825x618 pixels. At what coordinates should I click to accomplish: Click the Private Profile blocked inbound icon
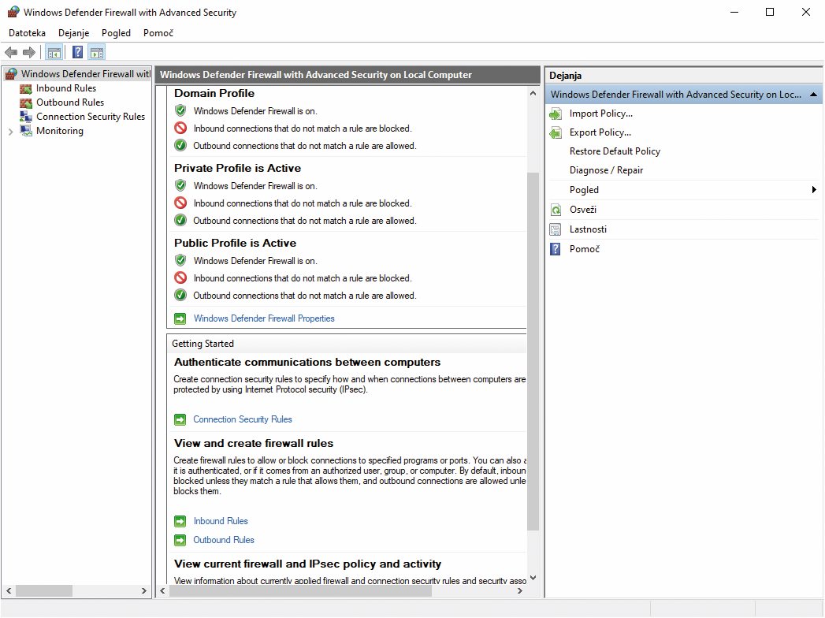click(x=180, y=203)
